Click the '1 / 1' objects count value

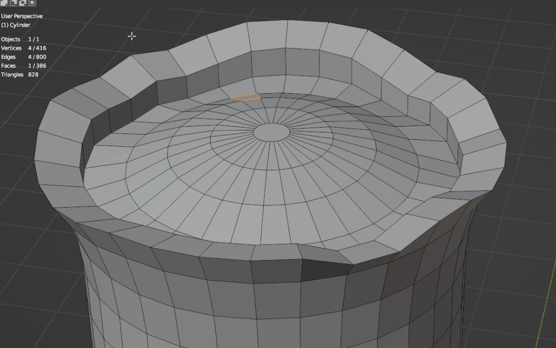click(33, 39)
